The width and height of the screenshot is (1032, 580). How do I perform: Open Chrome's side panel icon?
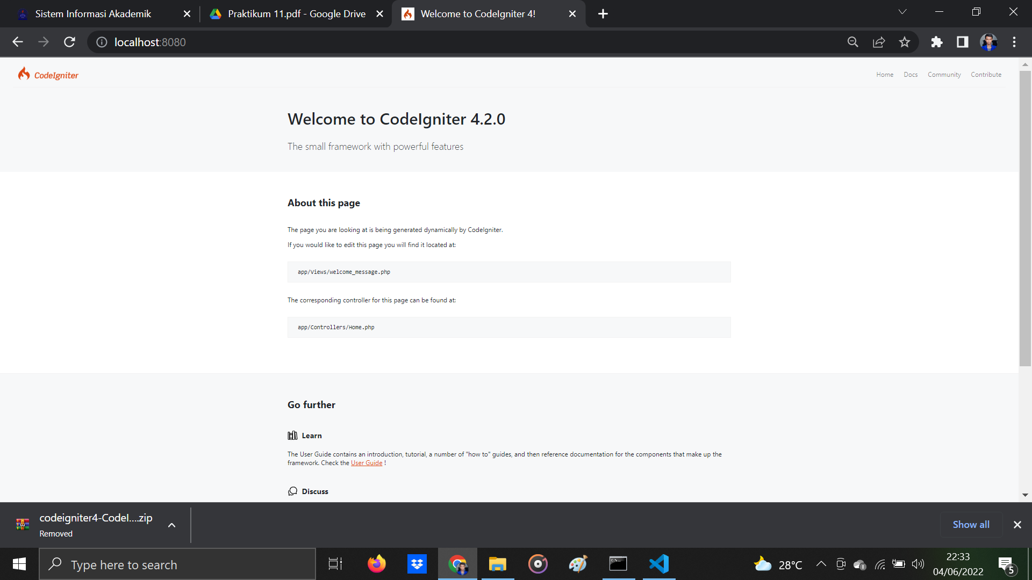[x=963, y=42]
